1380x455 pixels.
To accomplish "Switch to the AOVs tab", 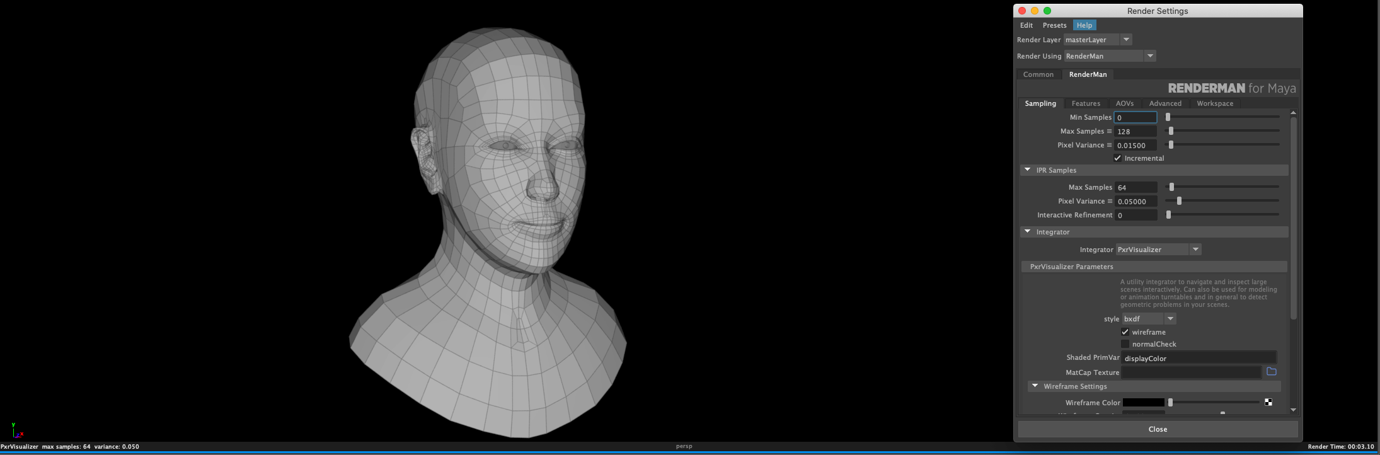I will pyautogui.click(x=1124, y=103).
